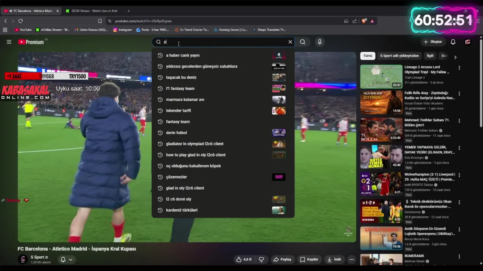Open YouTube notifications bell

453,42
